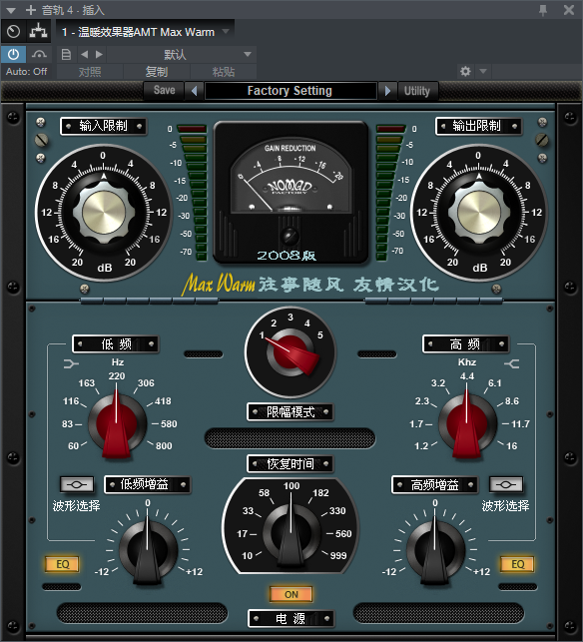Viewport: 583px width, 642px height.
Task: Expand the arrow next to the gear icon
Action: point(483,71)
